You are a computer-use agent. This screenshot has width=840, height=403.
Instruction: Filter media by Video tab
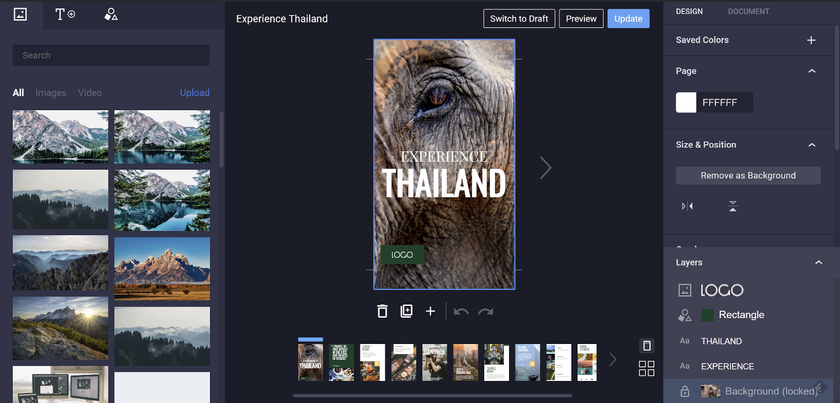(90, 93)
